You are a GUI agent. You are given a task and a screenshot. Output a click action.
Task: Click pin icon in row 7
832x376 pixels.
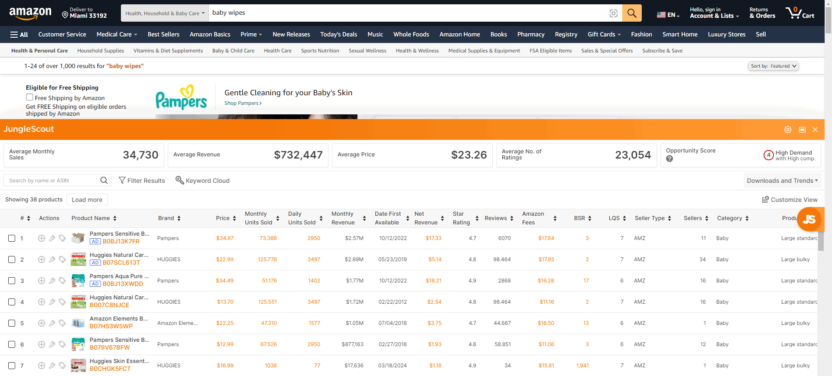pyautogui.click(x=52, y=366)
